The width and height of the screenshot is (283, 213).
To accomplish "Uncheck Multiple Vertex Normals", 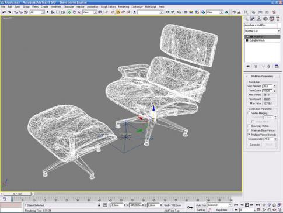I will tap(249, 135).
